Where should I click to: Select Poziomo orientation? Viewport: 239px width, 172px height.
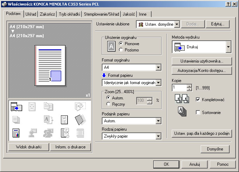coord(121,50)
